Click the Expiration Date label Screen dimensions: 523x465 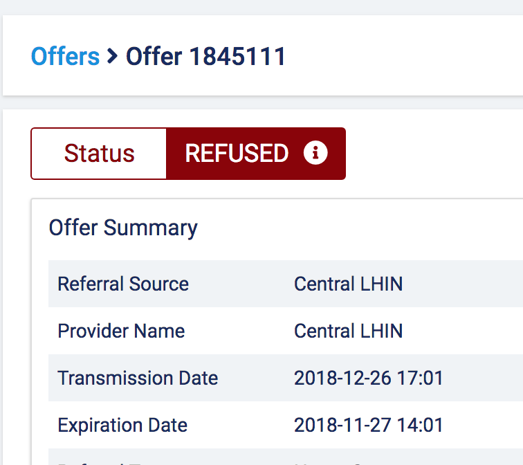tap(122, 425)
